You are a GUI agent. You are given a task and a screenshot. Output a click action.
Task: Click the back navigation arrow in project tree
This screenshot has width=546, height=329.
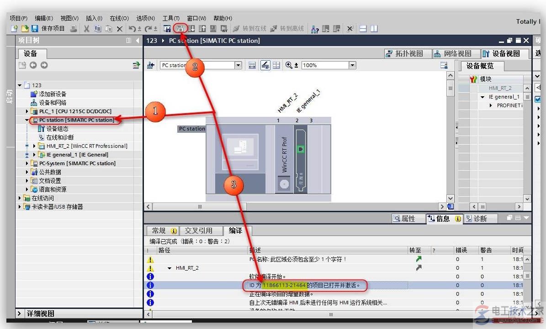(33, 65)
